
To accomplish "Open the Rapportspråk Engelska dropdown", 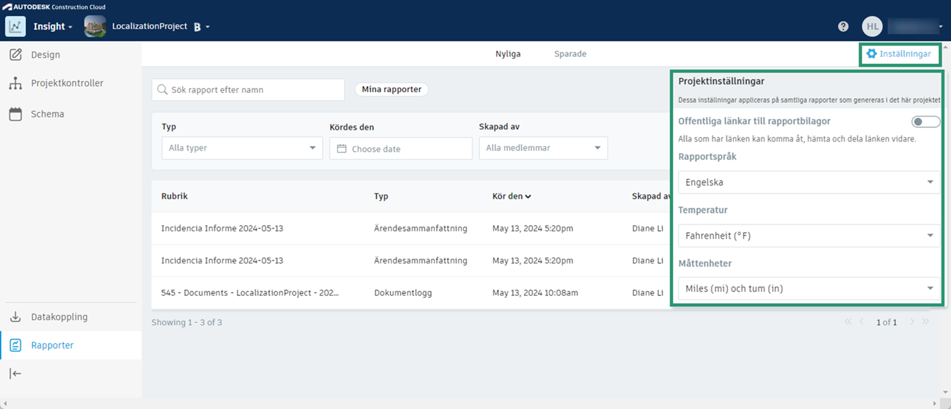I will pyautogui.click(x=809, y=182).
